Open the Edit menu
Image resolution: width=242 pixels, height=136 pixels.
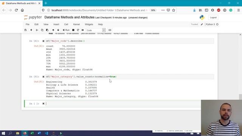36,24
